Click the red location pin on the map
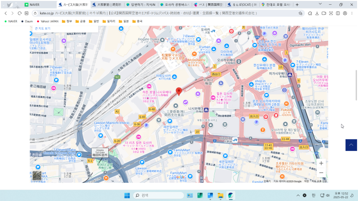The height and width of the screenshot is (201, 358). pos(179,91)
